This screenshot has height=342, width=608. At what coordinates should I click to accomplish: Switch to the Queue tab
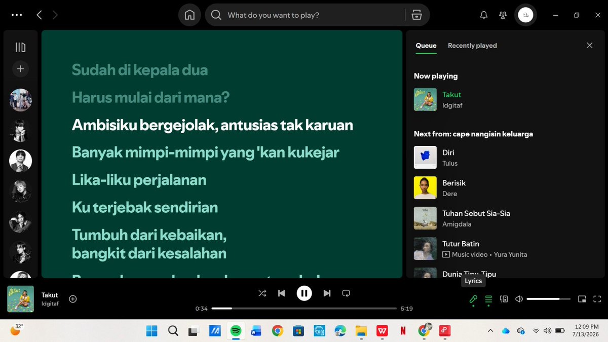tap(426, 46)
